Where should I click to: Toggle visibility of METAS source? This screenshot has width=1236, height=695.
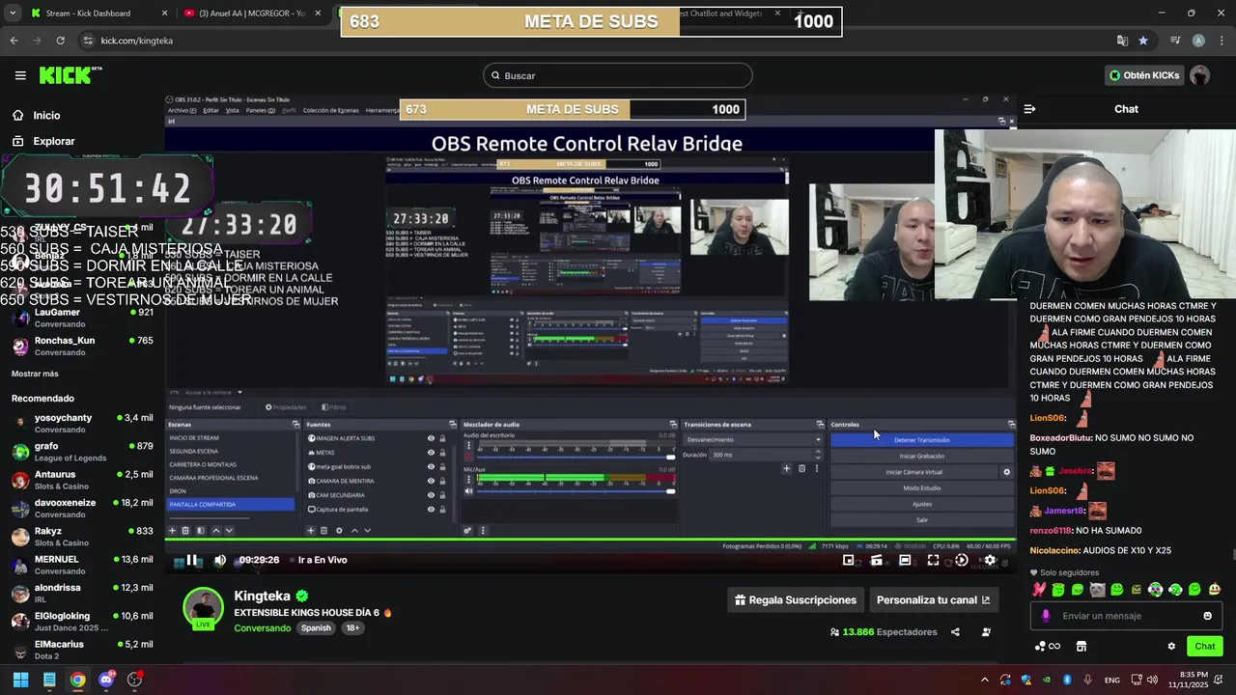tap(431, 452)
